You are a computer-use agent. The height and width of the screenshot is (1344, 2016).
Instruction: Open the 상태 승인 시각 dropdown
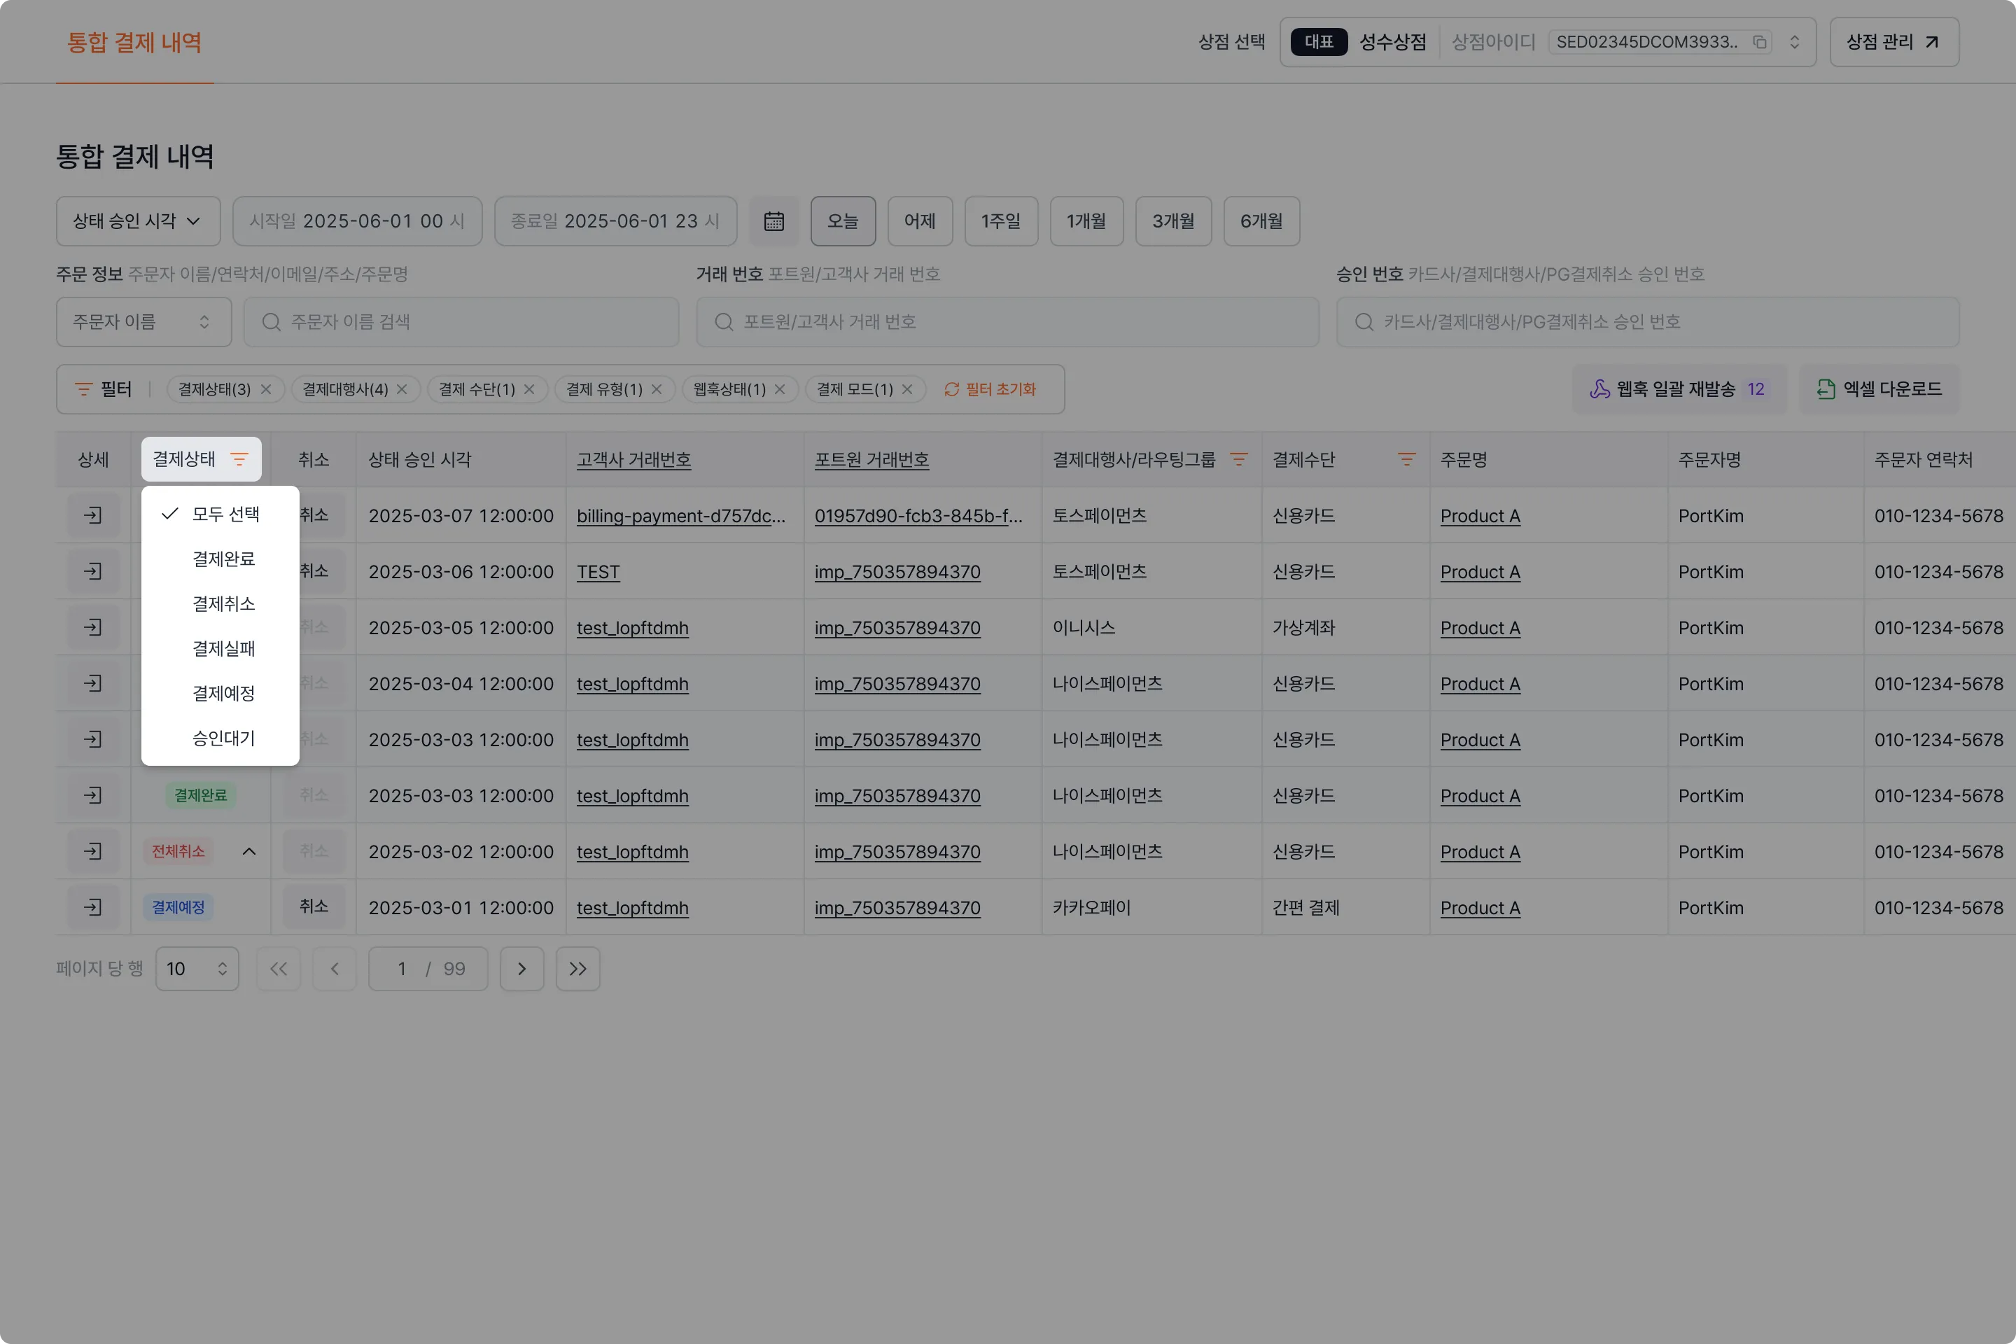coord(138,221)
